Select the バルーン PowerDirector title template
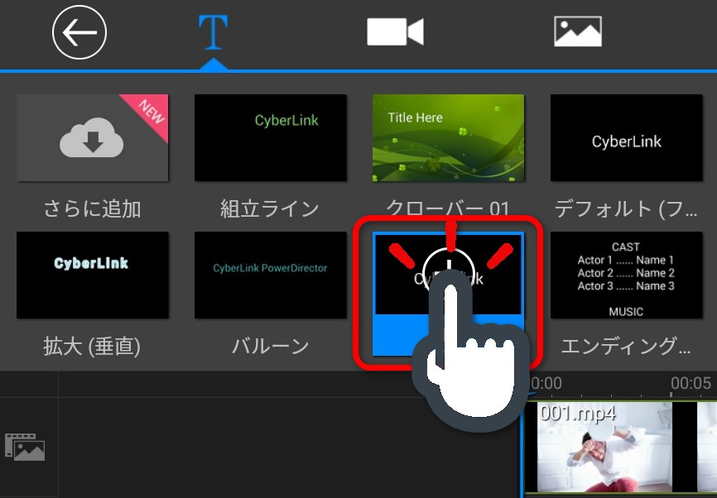Image resolution: width=717 pixels, height=498 pixels. (271, 275)
